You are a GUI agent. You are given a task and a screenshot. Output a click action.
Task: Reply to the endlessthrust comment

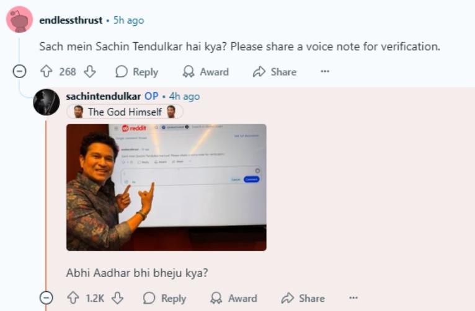click(137, 72)
